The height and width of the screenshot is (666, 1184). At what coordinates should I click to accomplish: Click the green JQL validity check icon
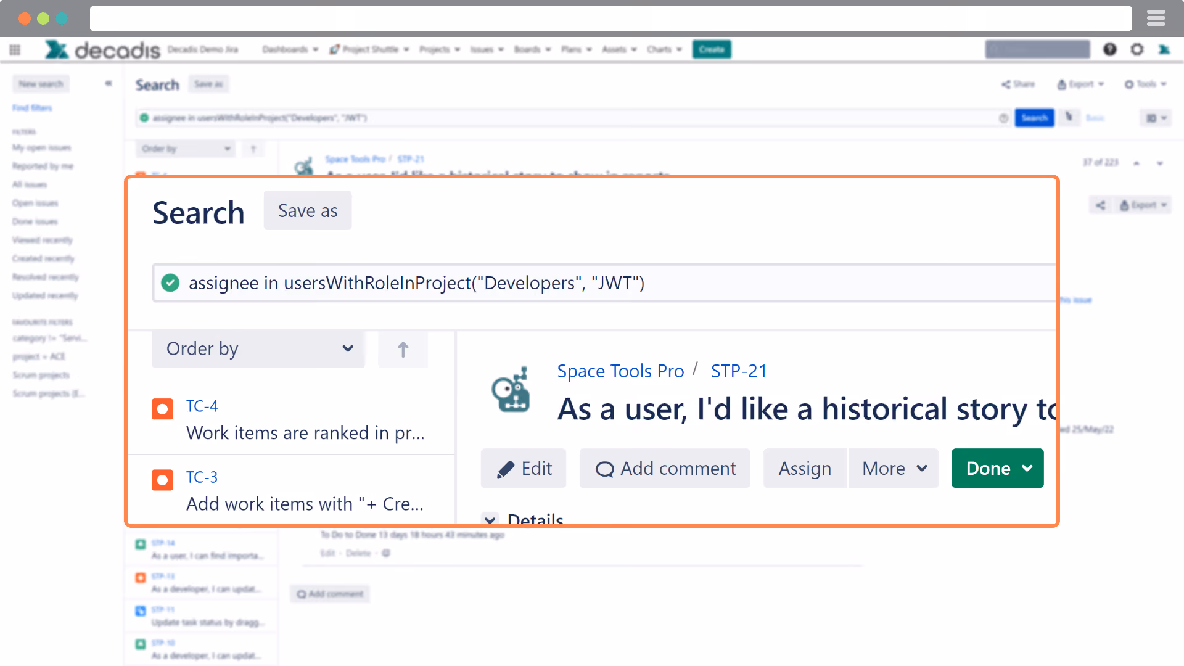coord(170,283)
